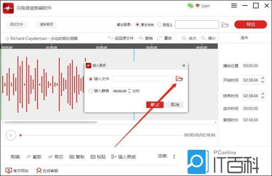Click the scrollbar left arrow

pos(2,122)
